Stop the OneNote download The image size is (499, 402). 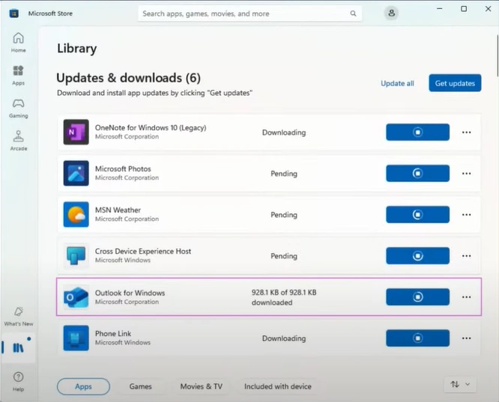point(417,132)
